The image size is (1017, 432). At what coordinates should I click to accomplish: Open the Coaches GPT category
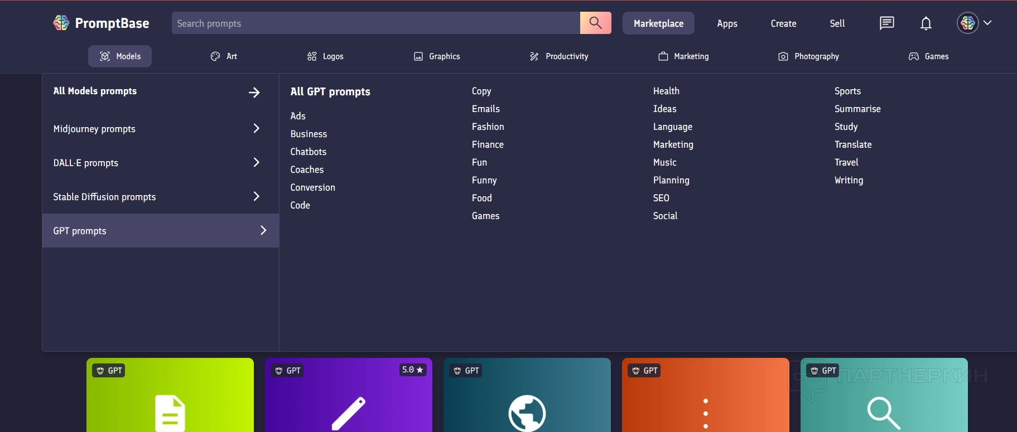click(307, 169)
